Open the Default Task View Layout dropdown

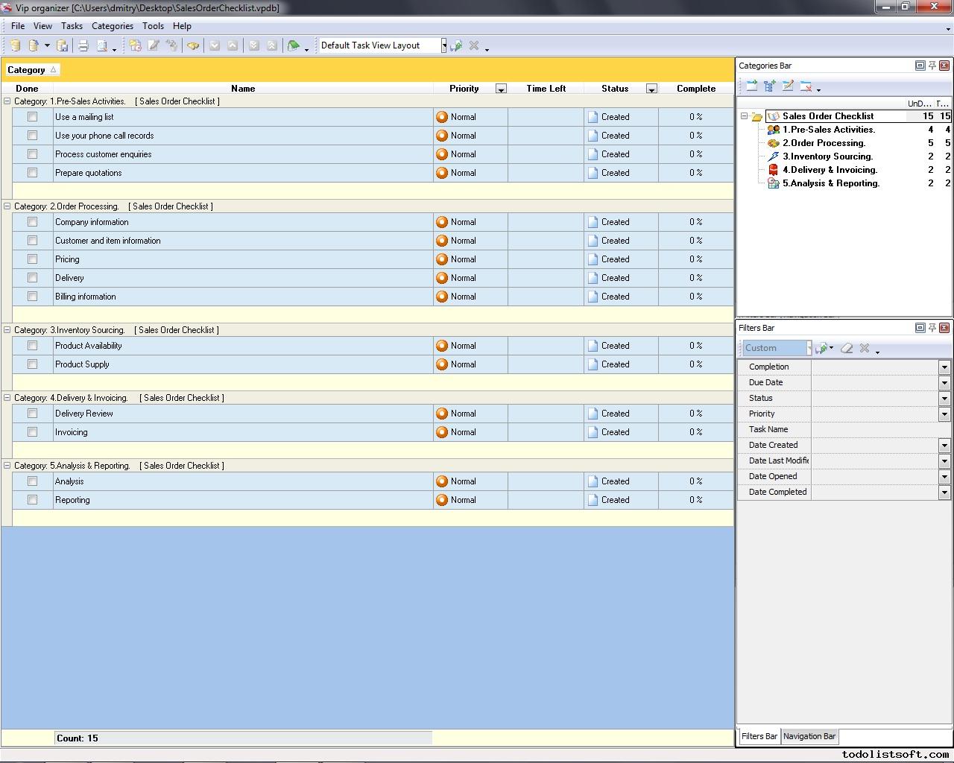(443, 46)
